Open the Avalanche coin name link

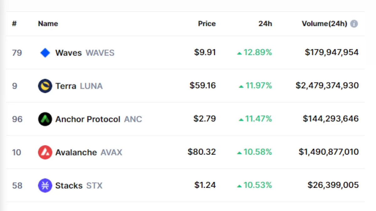pos(76,152)
